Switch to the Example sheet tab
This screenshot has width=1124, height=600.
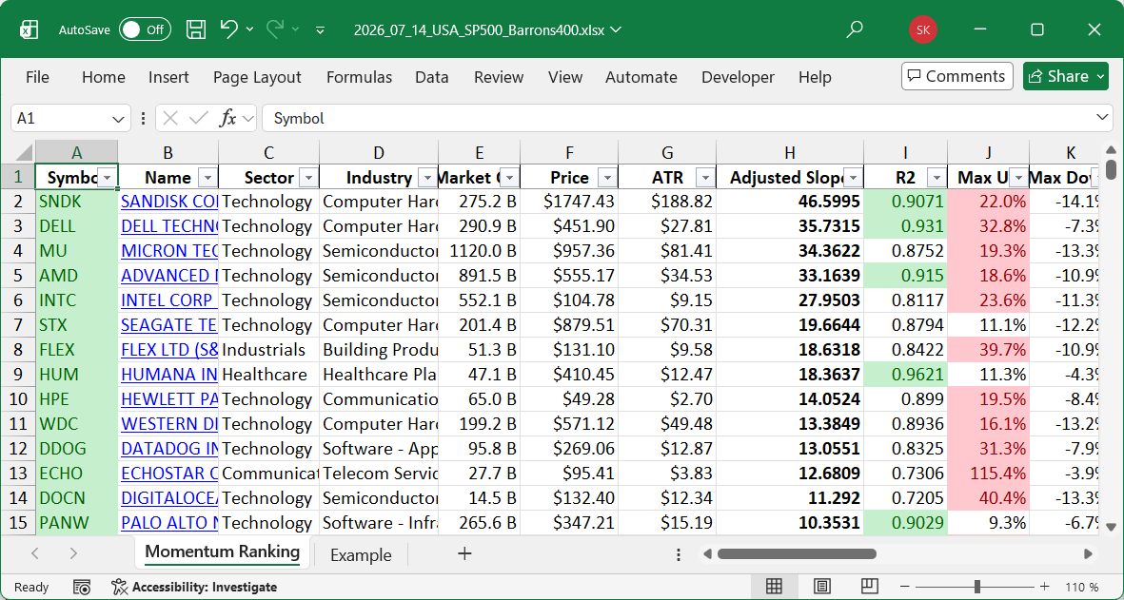coord(361,555)
